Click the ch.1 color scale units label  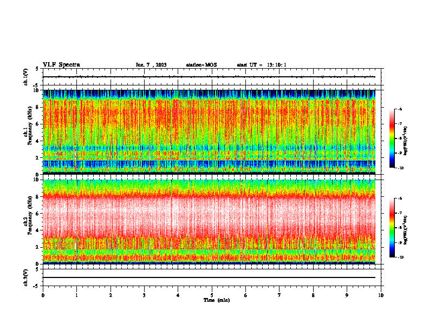coord(406,141)
